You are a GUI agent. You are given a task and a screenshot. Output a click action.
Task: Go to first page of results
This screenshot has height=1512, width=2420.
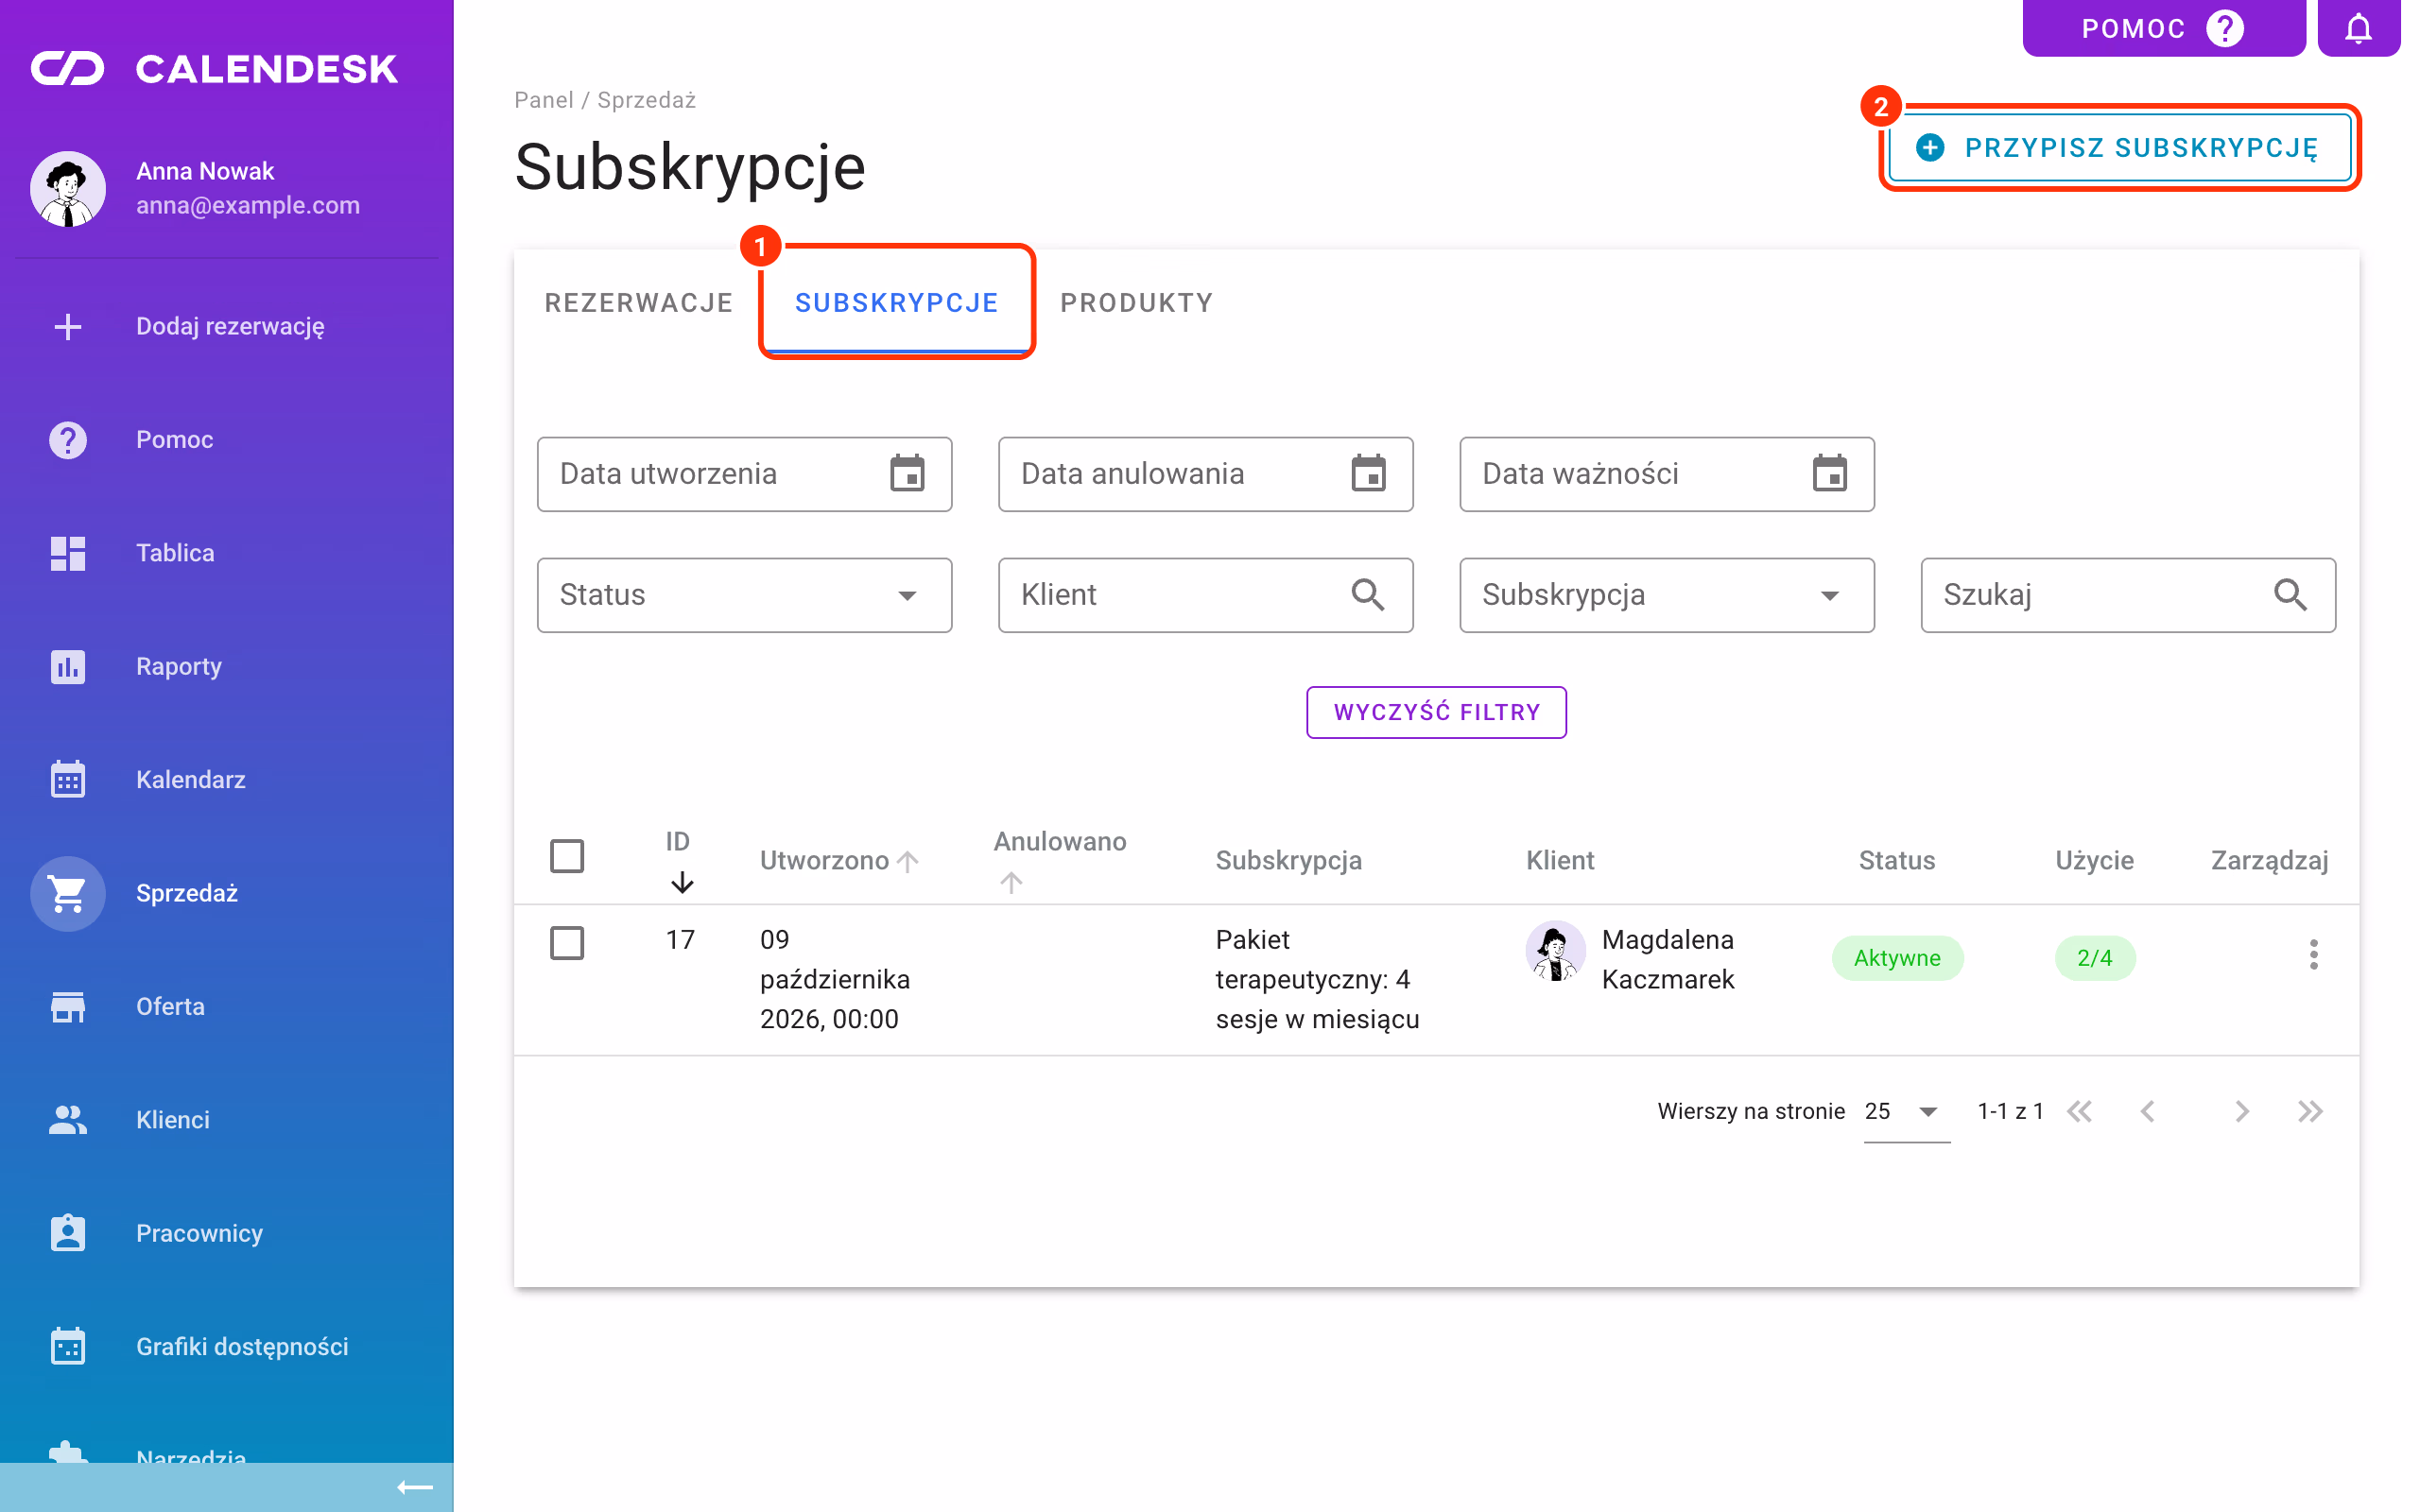(2079, 1111)
